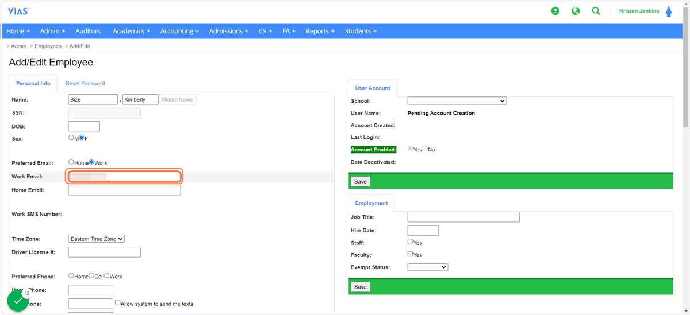Click the green checkmark badge
The width and height of the screenshot is (690, 315).
(18, 301)
